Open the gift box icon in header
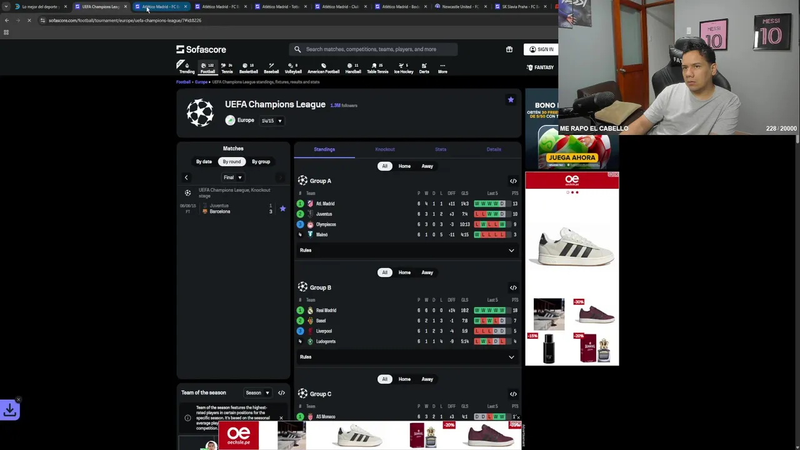Image resolution: width=800 pixels, height=450 pixels. (x=509, y=49)
